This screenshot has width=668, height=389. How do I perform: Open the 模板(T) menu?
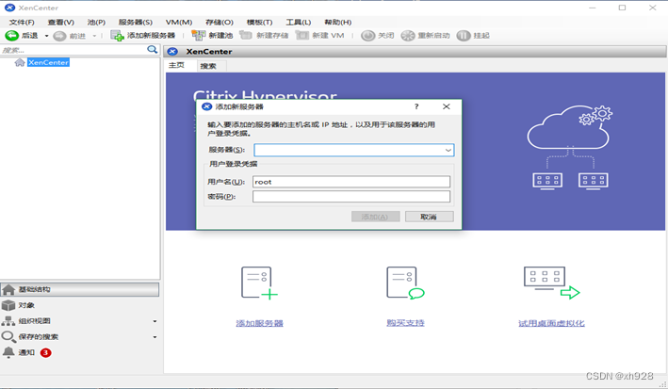tap(259, 23)
